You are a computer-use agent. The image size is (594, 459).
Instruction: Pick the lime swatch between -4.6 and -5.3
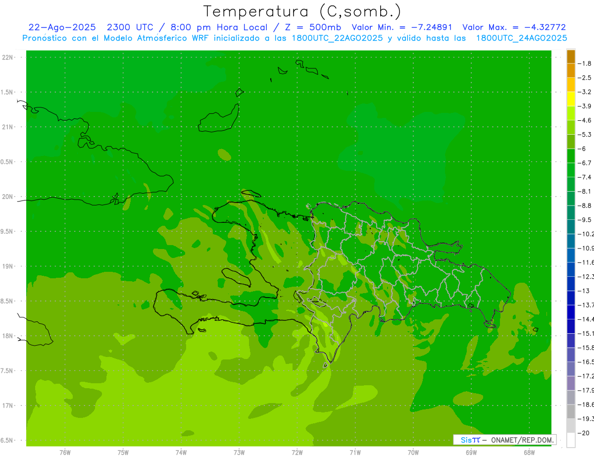(571, 128)
